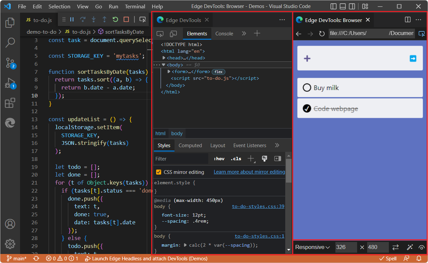Click the Styles pane vertical scrollbar thumb
This screenshot has height=263, width=428.
[x=289, y=170]
